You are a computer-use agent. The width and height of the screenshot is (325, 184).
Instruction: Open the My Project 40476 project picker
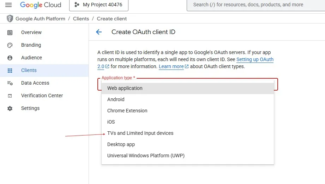click(x=98, y=5)
